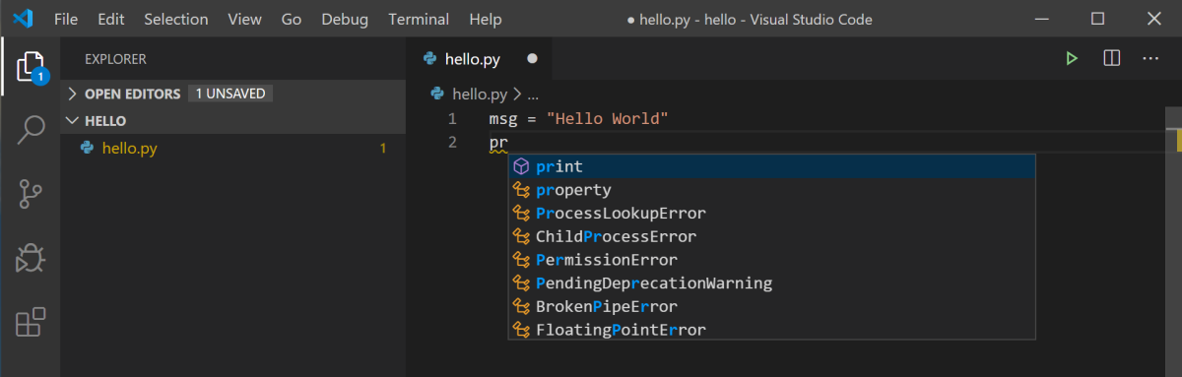This screenshot has height=377, width=1182.
Task: Collapse the HELLO folder section
Action: coord(233,121)
